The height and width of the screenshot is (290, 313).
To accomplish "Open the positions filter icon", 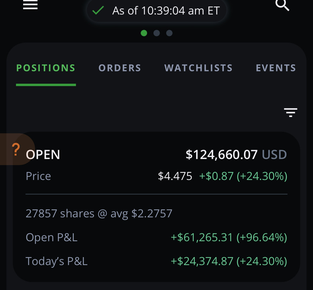I will (290, 113).
